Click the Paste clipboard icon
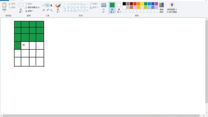208x117 pixels. click(x=4, y=5)
